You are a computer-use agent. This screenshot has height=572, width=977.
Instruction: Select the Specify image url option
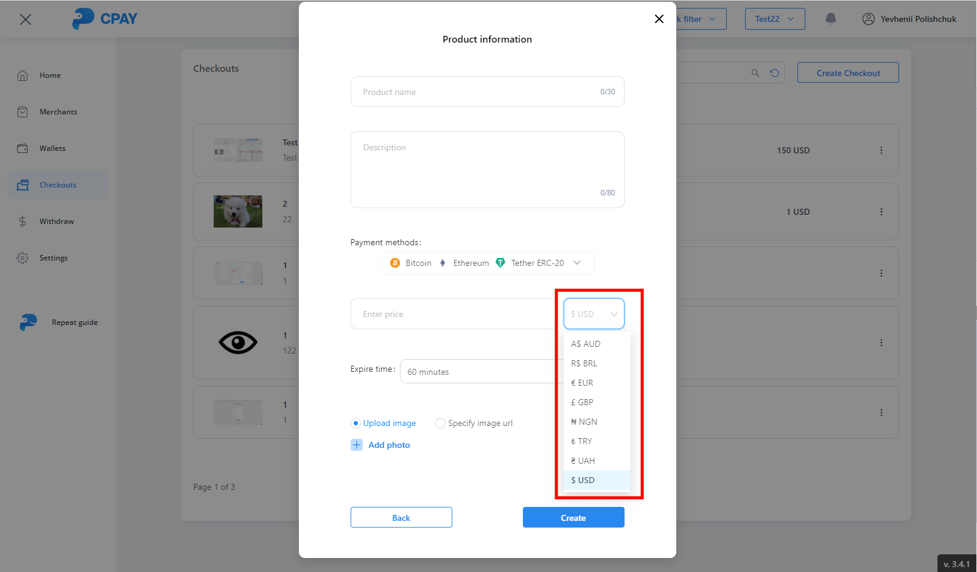[x=440, y=423]
